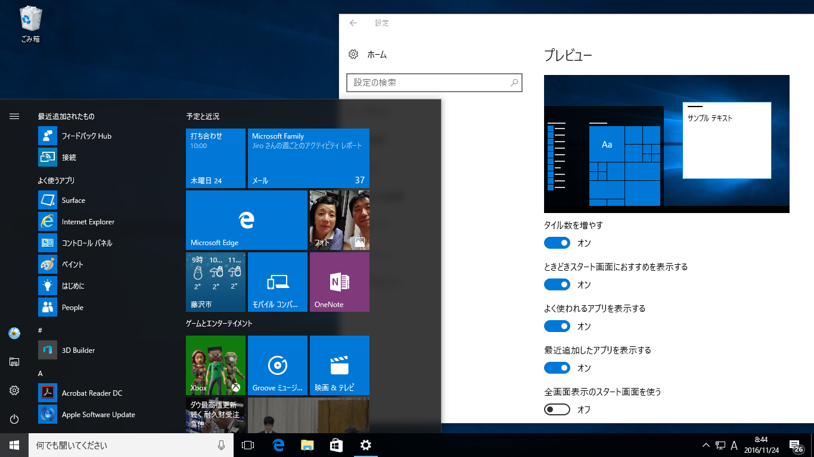Open the 映画 & テレビ tile

pyautogui.click(x=340, y=365)
